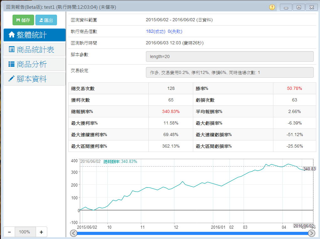Open the 商品統計表 tab
The width and height of the screenshot is (320, 239).
click(x=34, y=50)
